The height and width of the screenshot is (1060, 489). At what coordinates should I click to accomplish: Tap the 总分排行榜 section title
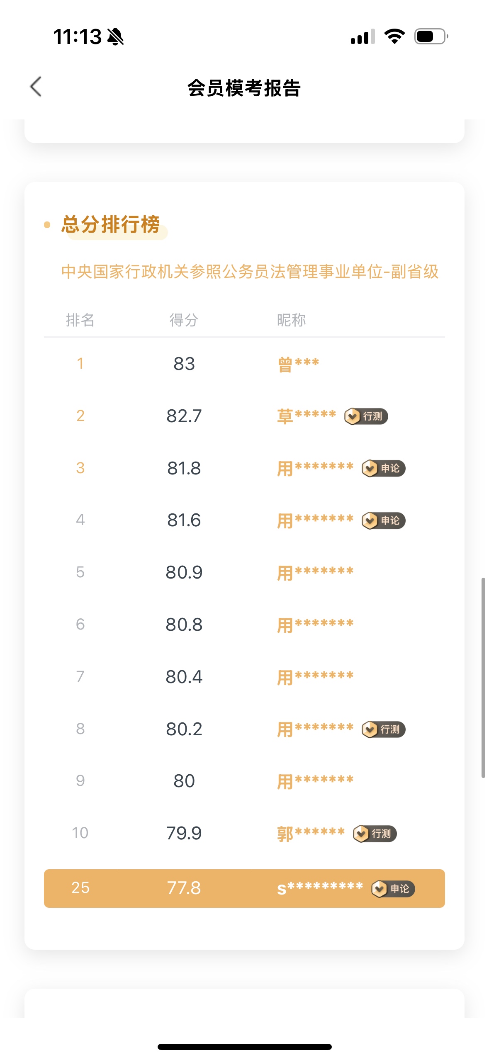click(110, 225)
